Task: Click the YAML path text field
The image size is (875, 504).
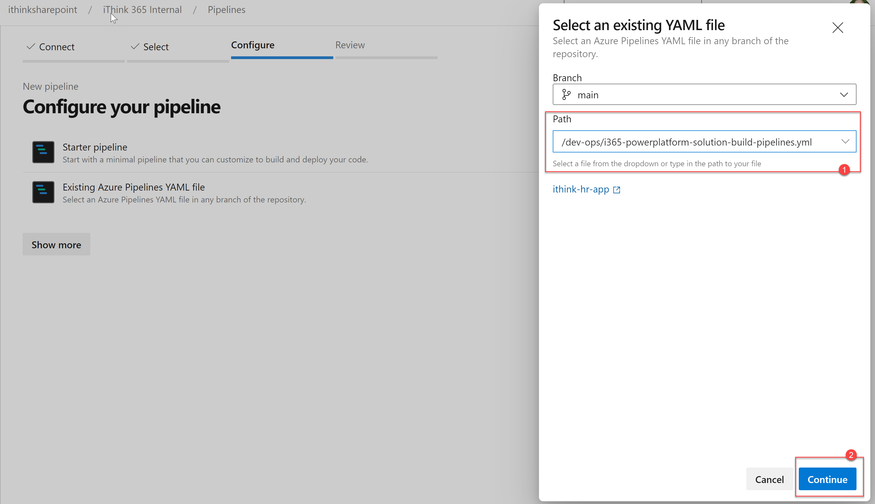Action: (x=687, y=142)
